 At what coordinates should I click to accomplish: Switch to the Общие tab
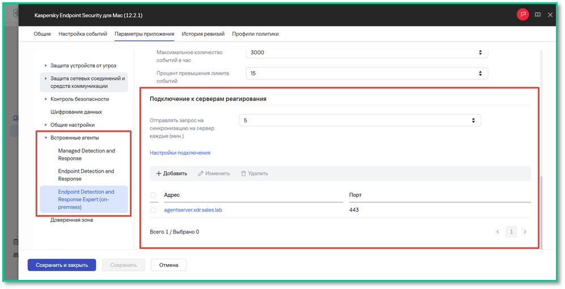pos(42,34)
